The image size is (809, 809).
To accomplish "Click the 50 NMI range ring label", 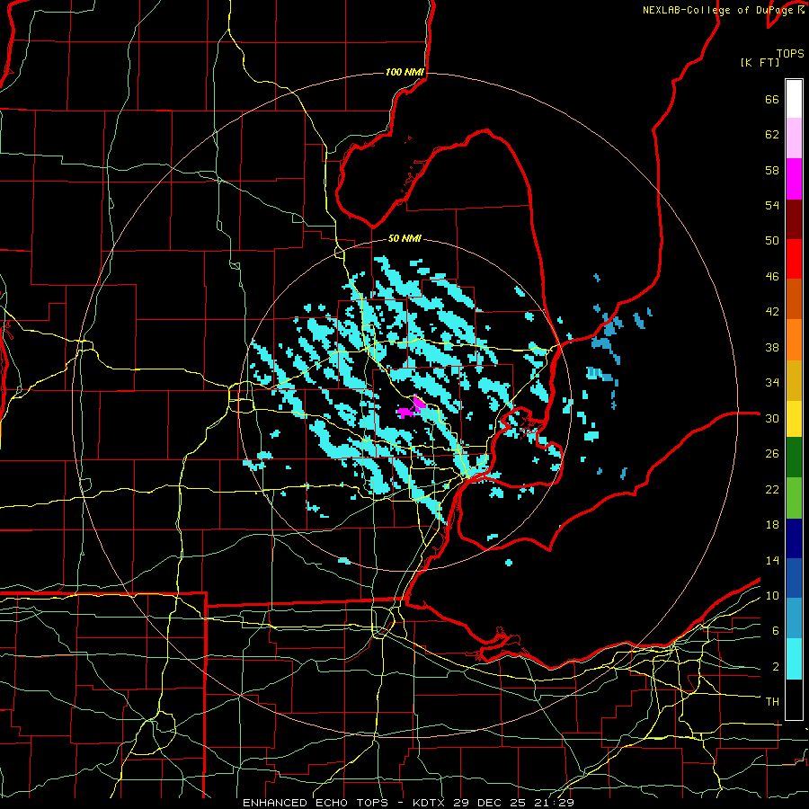I will click(405, 238).
